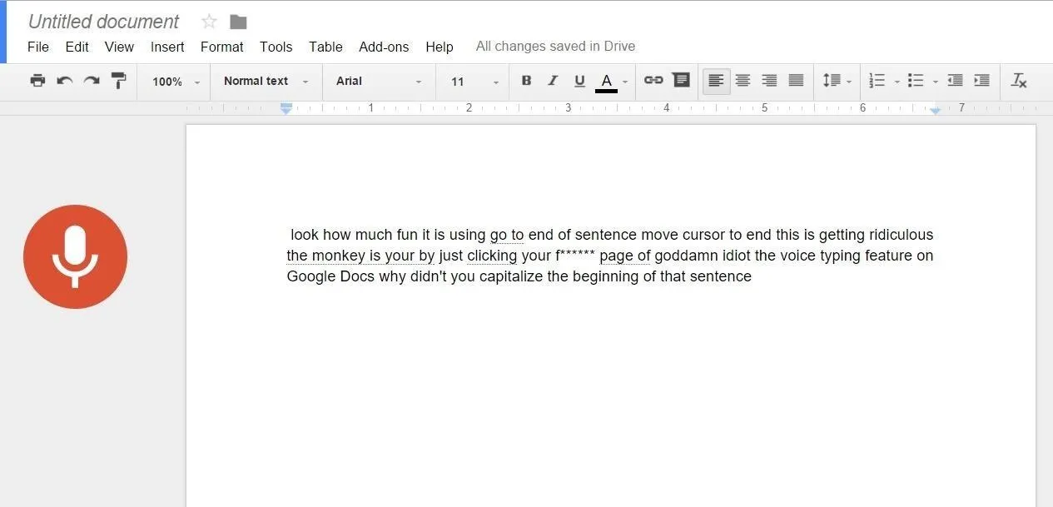Open the font size 11 dropdown
Image resolution: width=1053 pixels, height=507 pixels.
pyautogui.click(x=474, y=82)
